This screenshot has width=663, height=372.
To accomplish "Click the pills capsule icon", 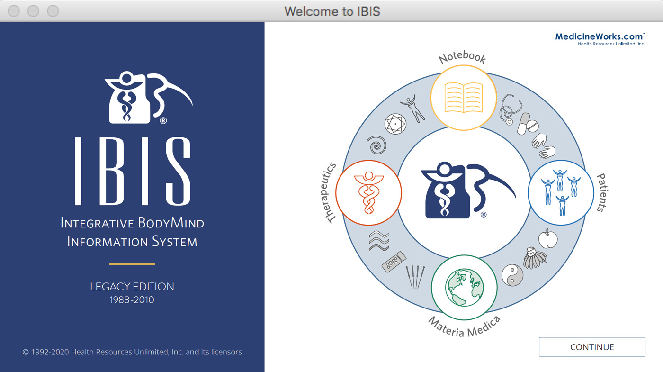I will click(x=528, y=123).
